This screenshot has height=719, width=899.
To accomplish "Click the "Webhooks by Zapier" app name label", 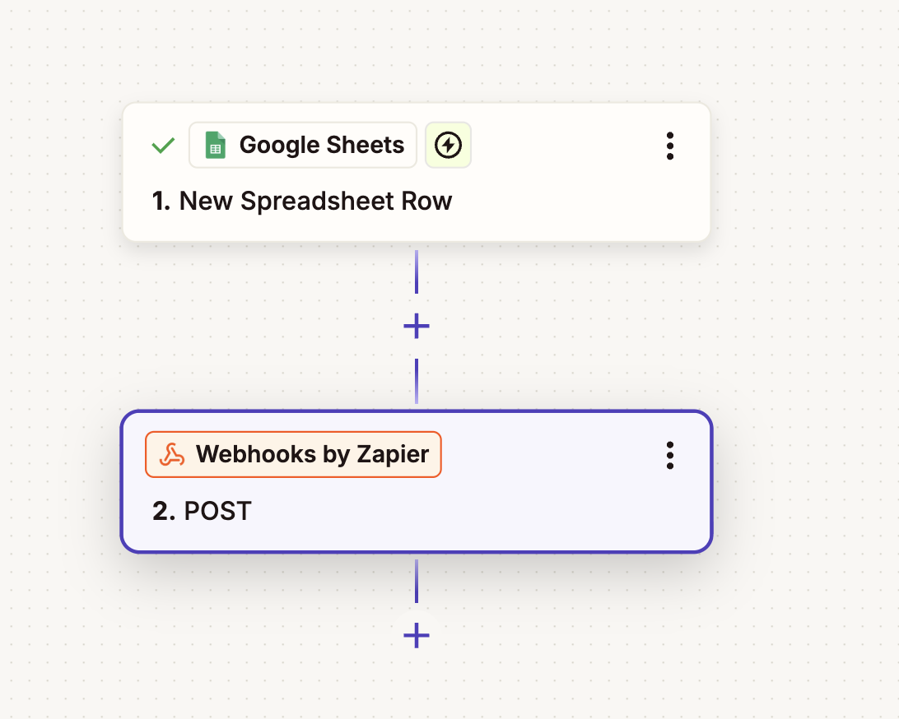I will pos(312,454).
